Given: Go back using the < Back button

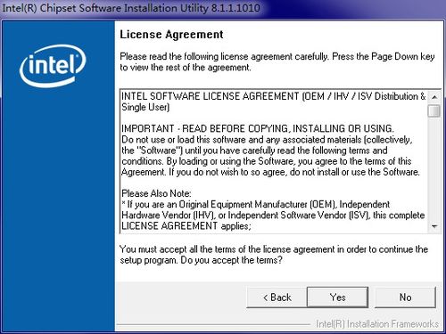Looking at the screenshot, I should tap(277, 297).
